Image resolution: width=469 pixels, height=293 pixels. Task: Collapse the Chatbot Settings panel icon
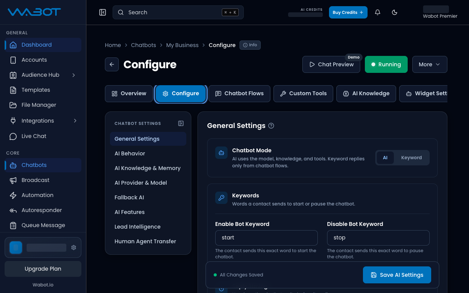click(x=181, y=123)
